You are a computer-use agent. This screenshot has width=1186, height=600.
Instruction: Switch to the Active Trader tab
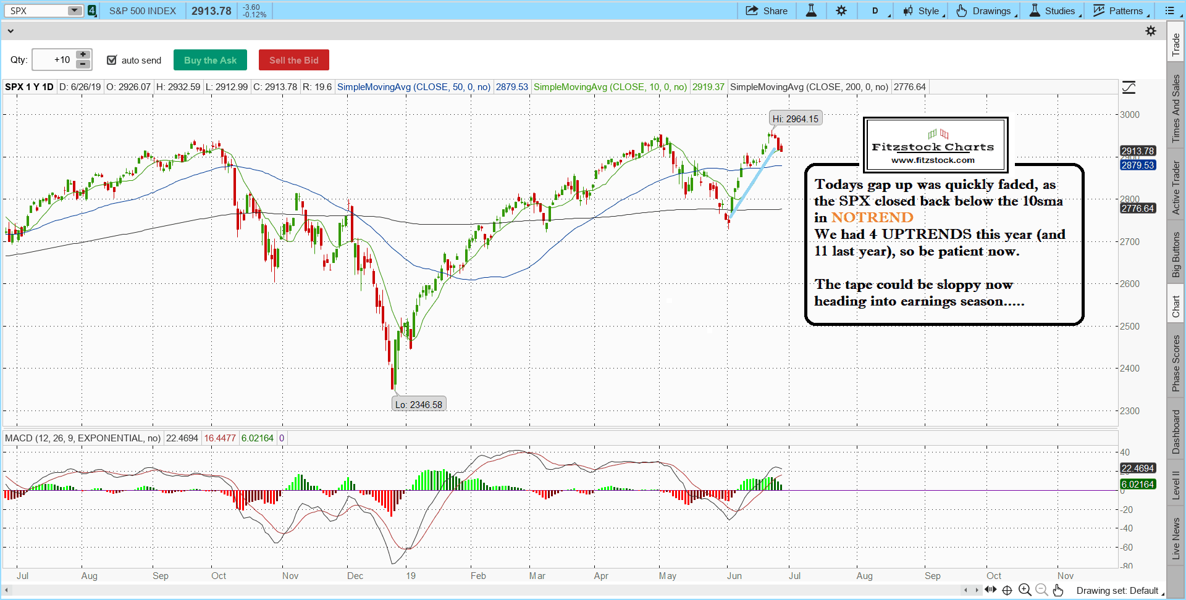click(x=1175, y=188)
